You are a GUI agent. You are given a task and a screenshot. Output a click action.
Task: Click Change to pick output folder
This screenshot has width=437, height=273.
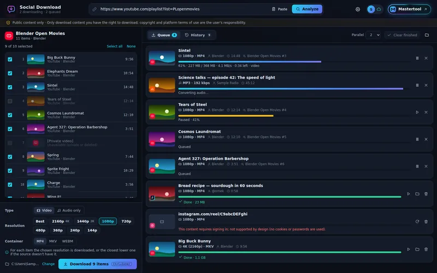coord(48,264)
